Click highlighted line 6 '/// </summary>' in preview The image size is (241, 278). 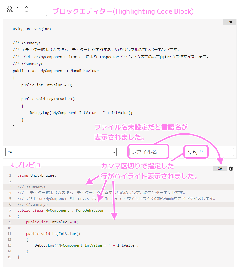118,205
